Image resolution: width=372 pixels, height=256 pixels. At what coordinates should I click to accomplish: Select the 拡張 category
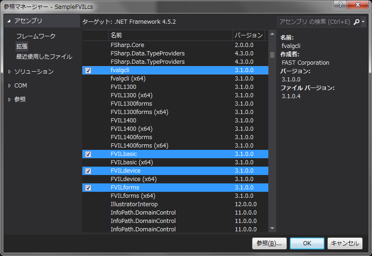point(22,46)
